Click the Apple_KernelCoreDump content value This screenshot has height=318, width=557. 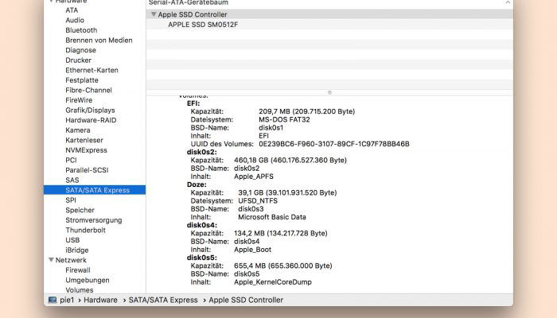(273, 282)
